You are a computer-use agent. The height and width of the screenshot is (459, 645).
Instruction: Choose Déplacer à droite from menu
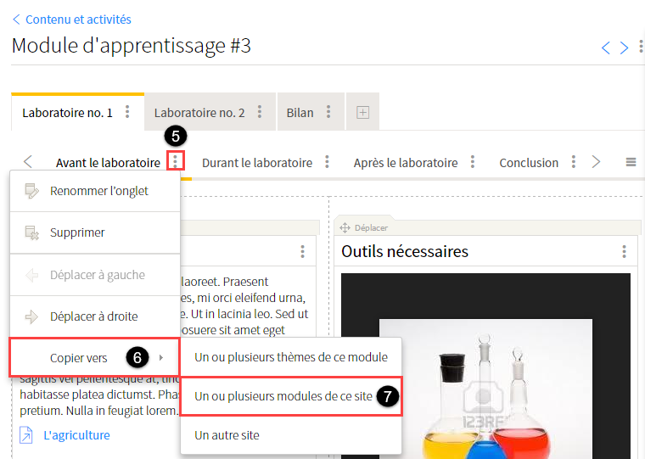click(95, 316)
